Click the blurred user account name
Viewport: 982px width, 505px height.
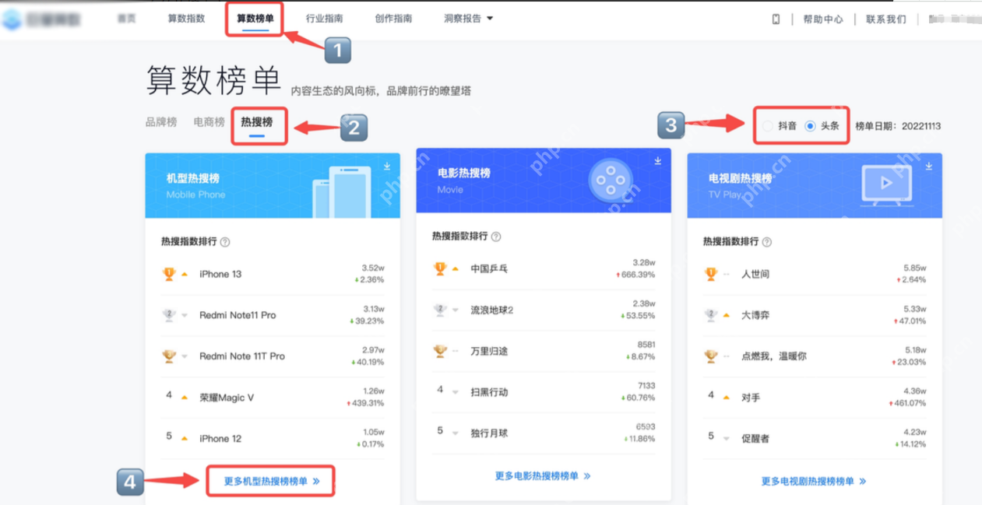coord(955,19)
